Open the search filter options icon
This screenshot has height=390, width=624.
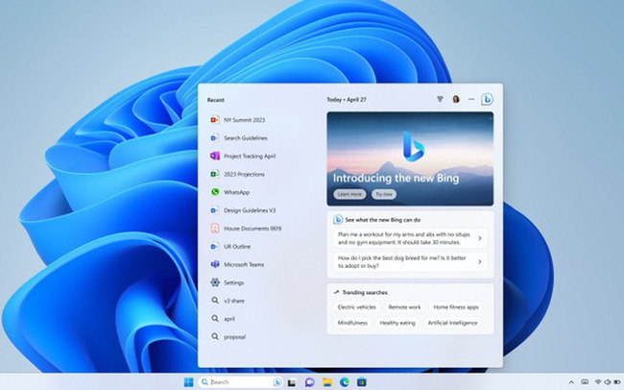440,99
